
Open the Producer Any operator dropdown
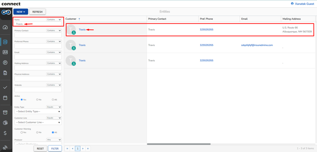tap(54, 140)
